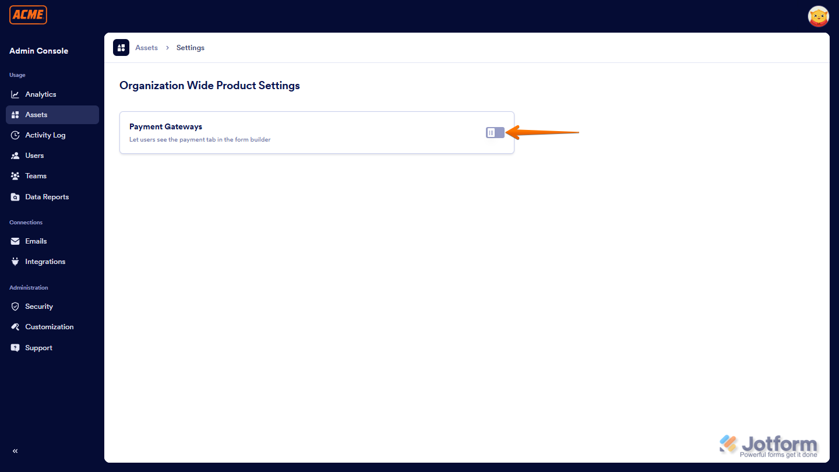This screenshot has width=839, height=472.
Task: Visit the Jotform homepage via footer logo
Action: [x=768, y=444]
